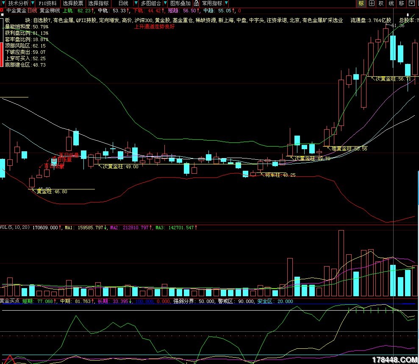
Task: Click the lock icon beside 图形叠加
Action: point(196,3)
